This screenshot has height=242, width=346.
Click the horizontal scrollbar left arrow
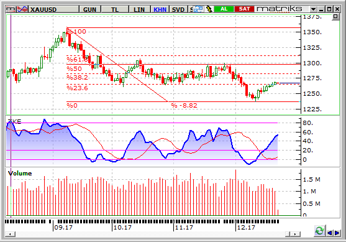pos(10,234)
